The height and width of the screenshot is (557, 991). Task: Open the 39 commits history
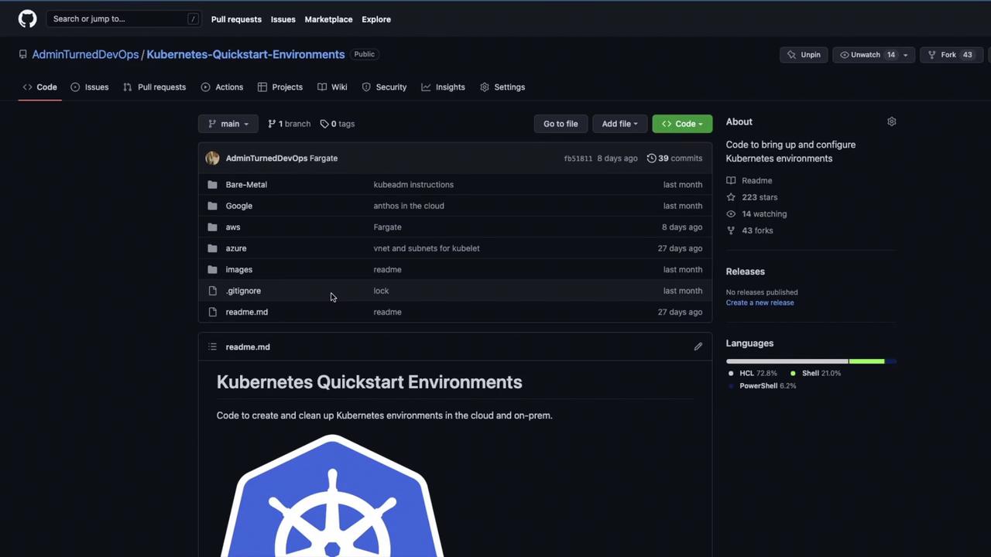coord(674,158)
